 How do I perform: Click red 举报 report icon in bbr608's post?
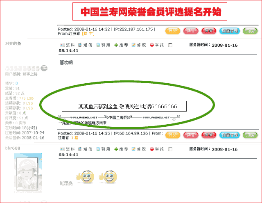click(152, 149)
